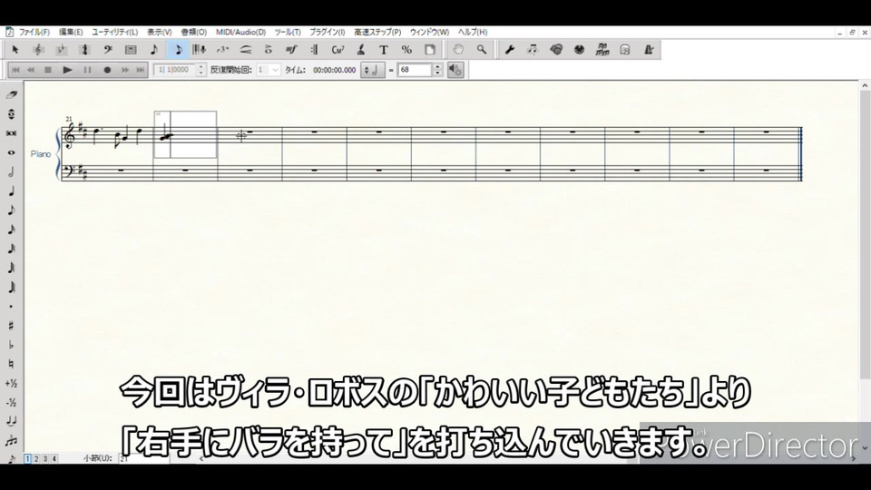Open the 編集(E) menu
The height and width of the screenshot is (490, 871).
coord(71,33)
